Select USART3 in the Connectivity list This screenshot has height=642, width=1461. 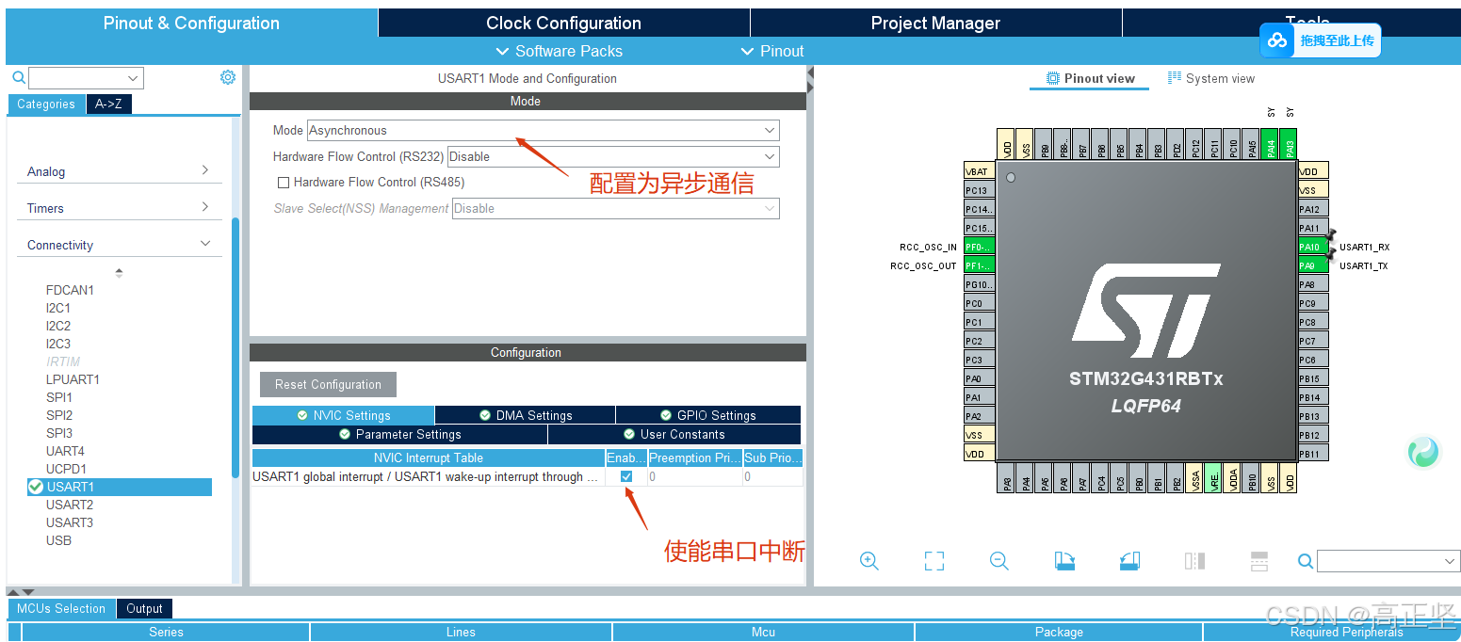pyautogui.click(x=70, y=522)
